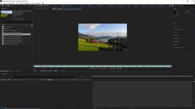This screenshot has height=109, width=195.
Task: Open the Preview panel
Action: 176,26
